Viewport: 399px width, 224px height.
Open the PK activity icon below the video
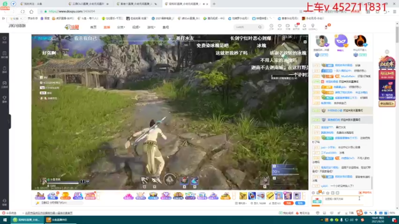pyautogui.click(x=78, y=196)
